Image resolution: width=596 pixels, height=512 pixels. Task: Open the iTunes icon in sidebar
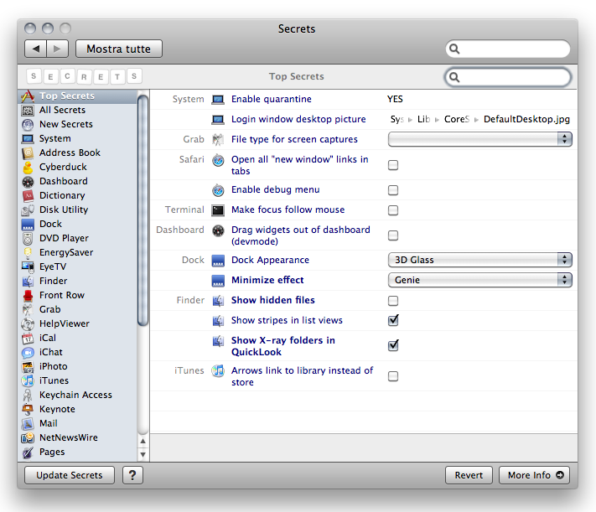click(28, 381)
